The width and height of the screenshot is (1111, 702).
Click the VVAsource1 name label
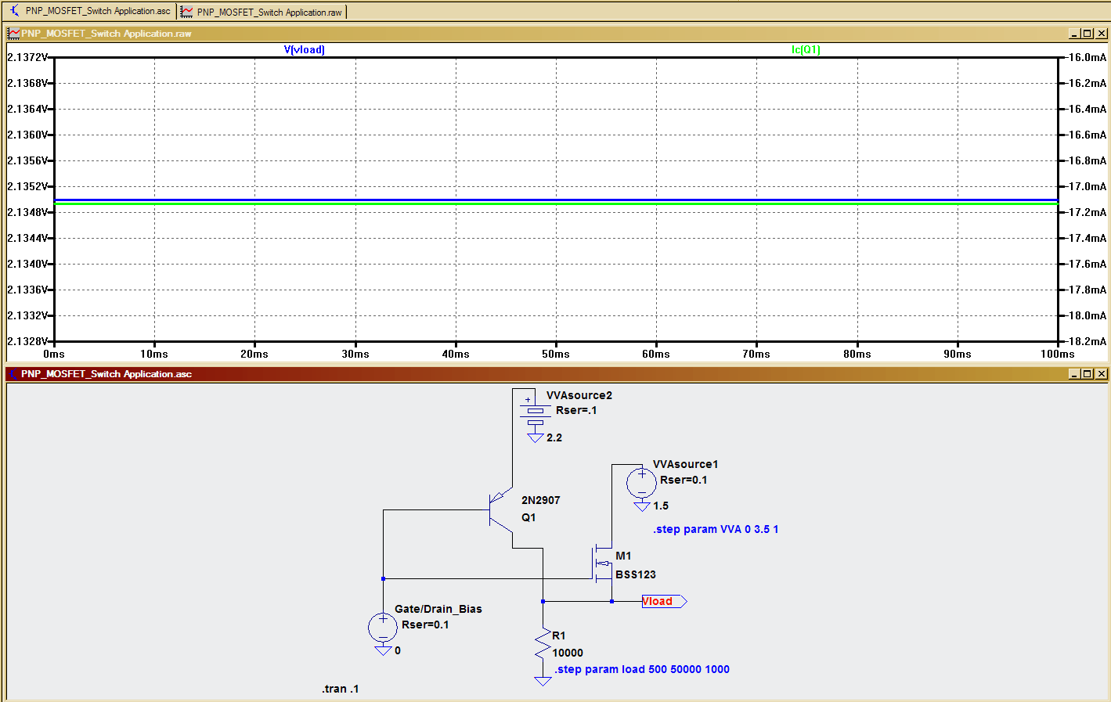coord(685,464)
